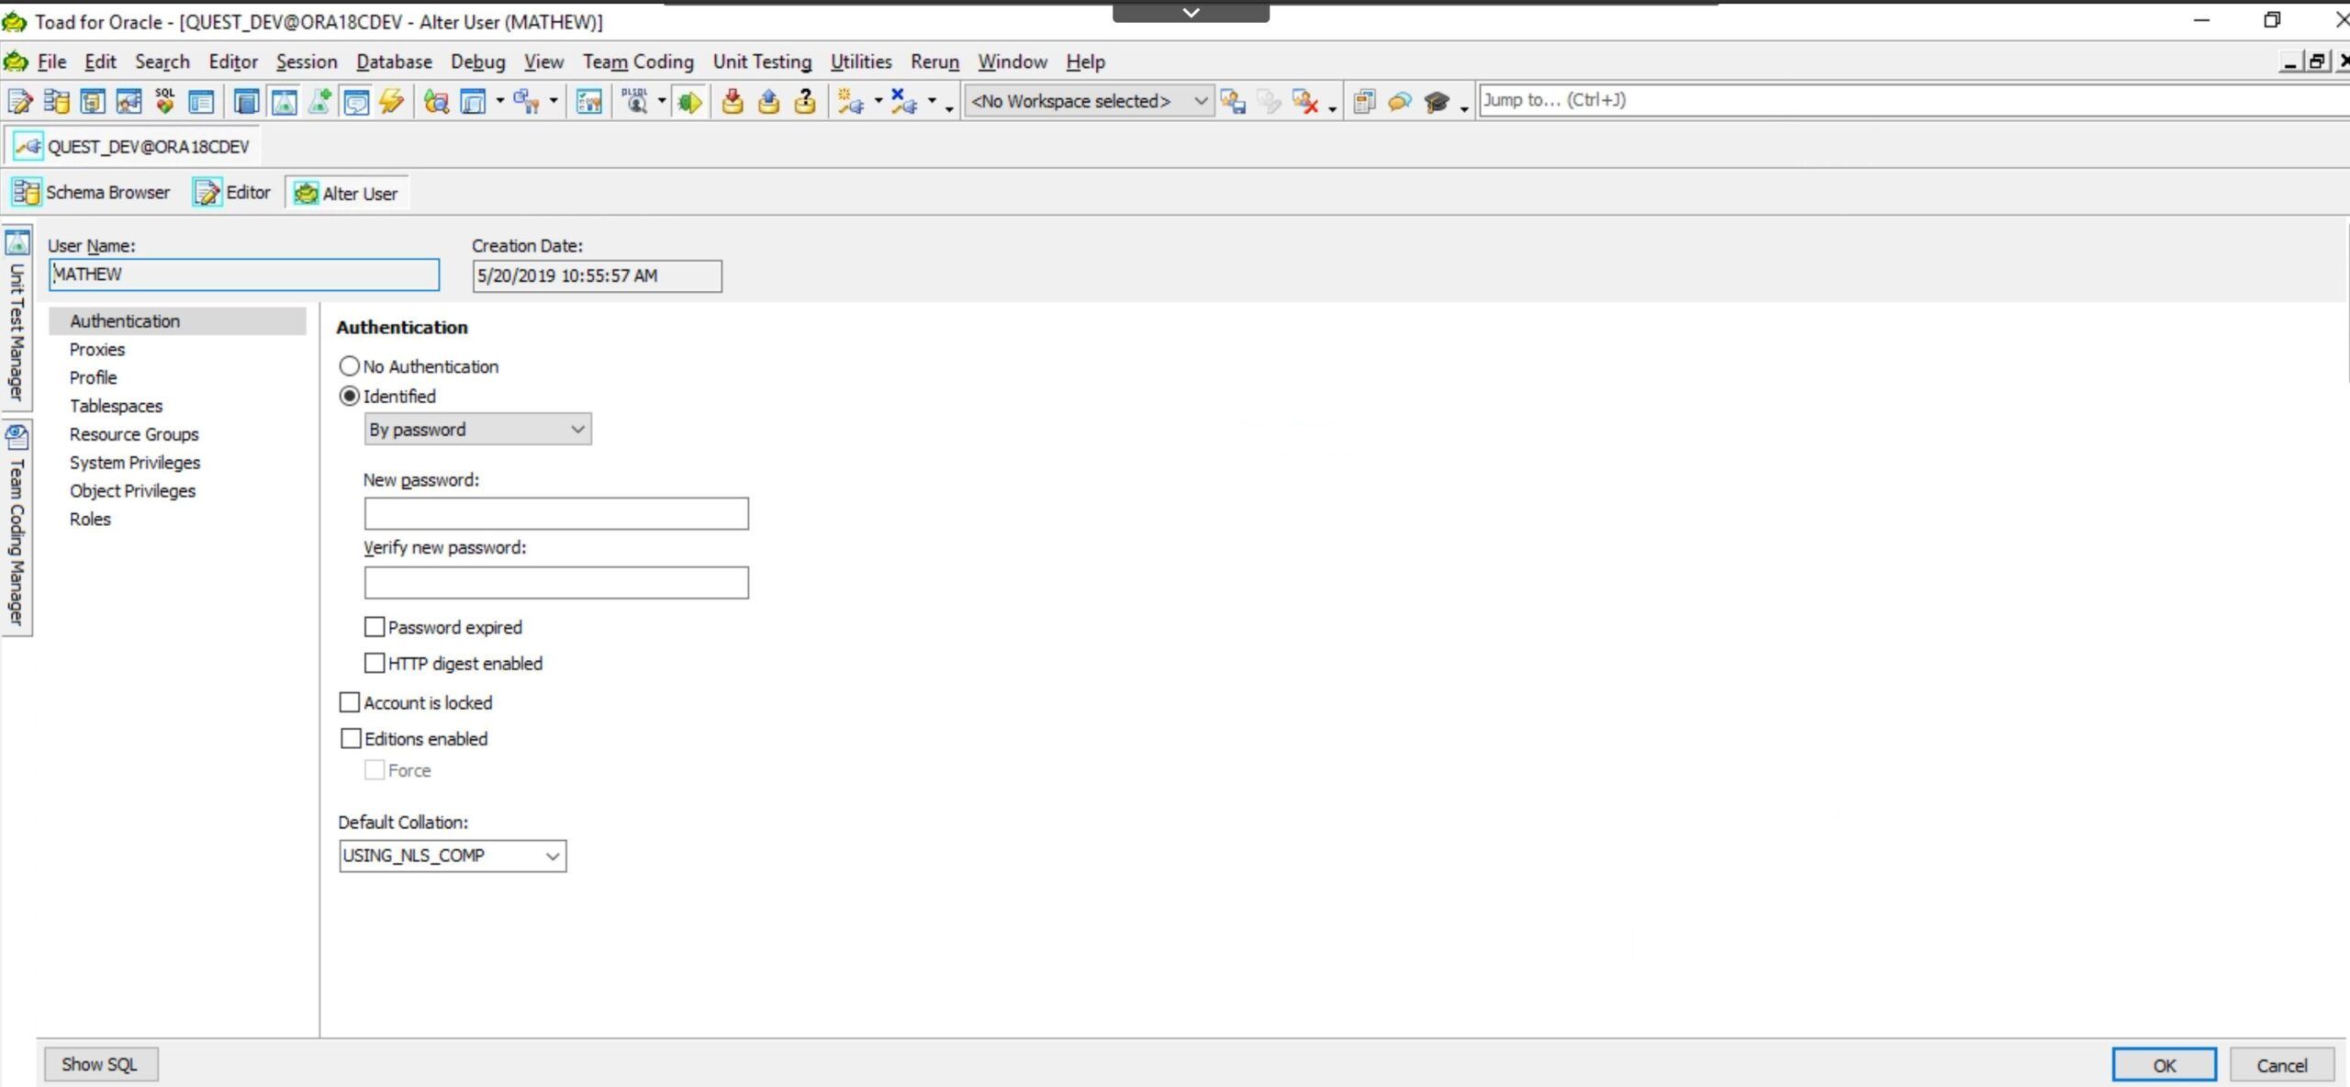Click the New password input field
2350x1087 pixels.
556,513
